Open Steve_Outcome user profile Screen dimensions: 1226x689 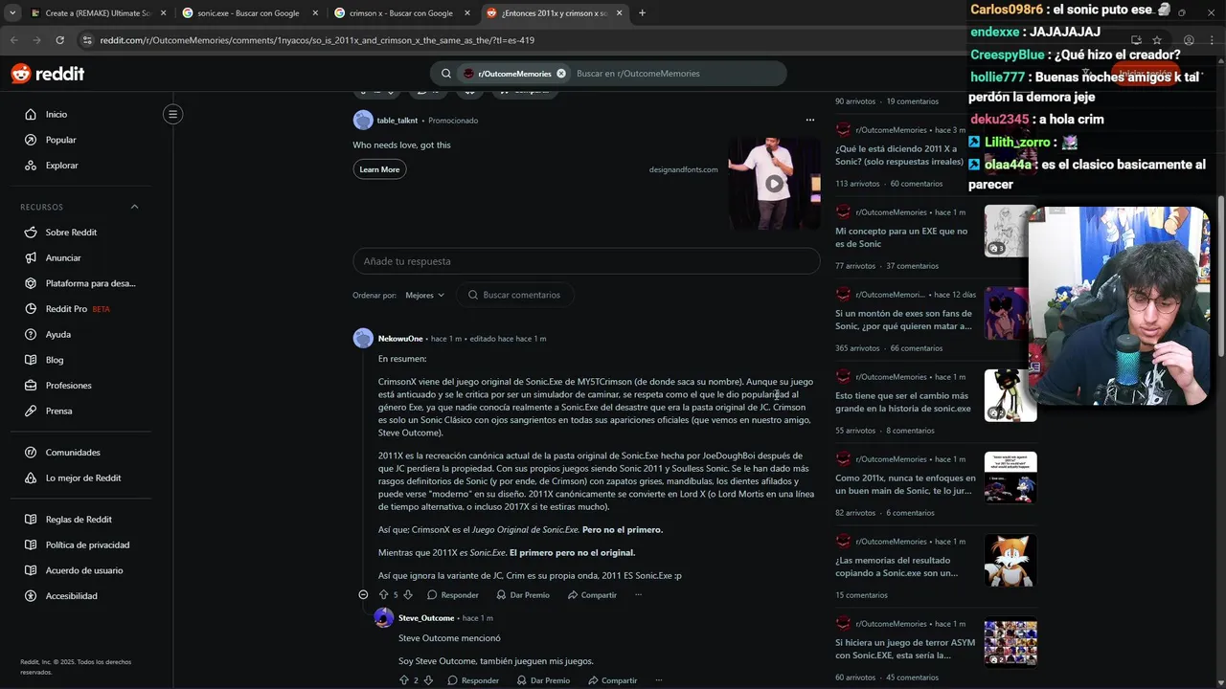click(426, 618)
